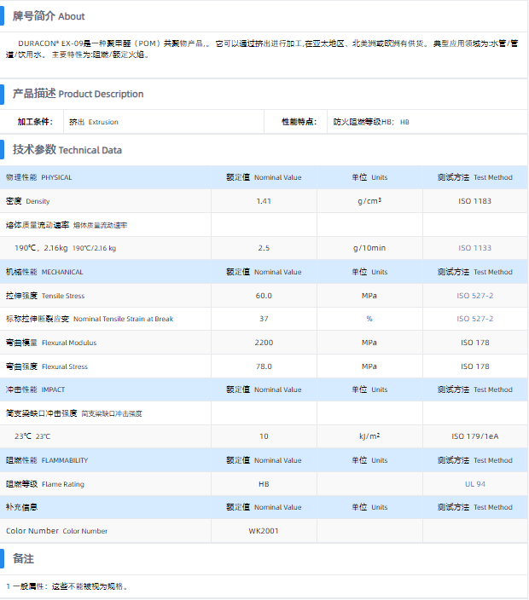
Task: Click the 补充信息 table header row
Action: click(x=22, y=507)
